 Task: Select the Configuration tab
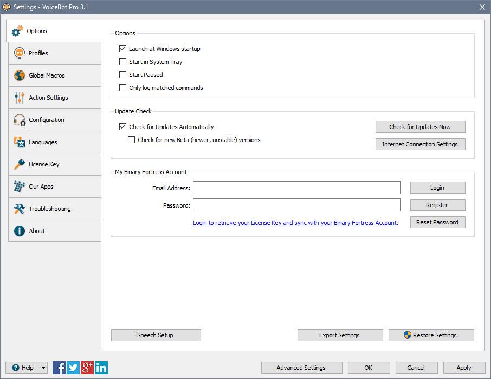pos(55,120)
